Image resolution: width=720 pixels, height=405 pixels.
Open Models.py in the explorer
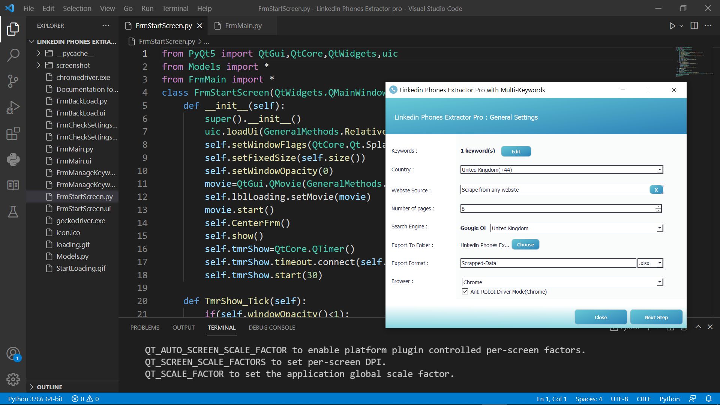pos(72,256)
